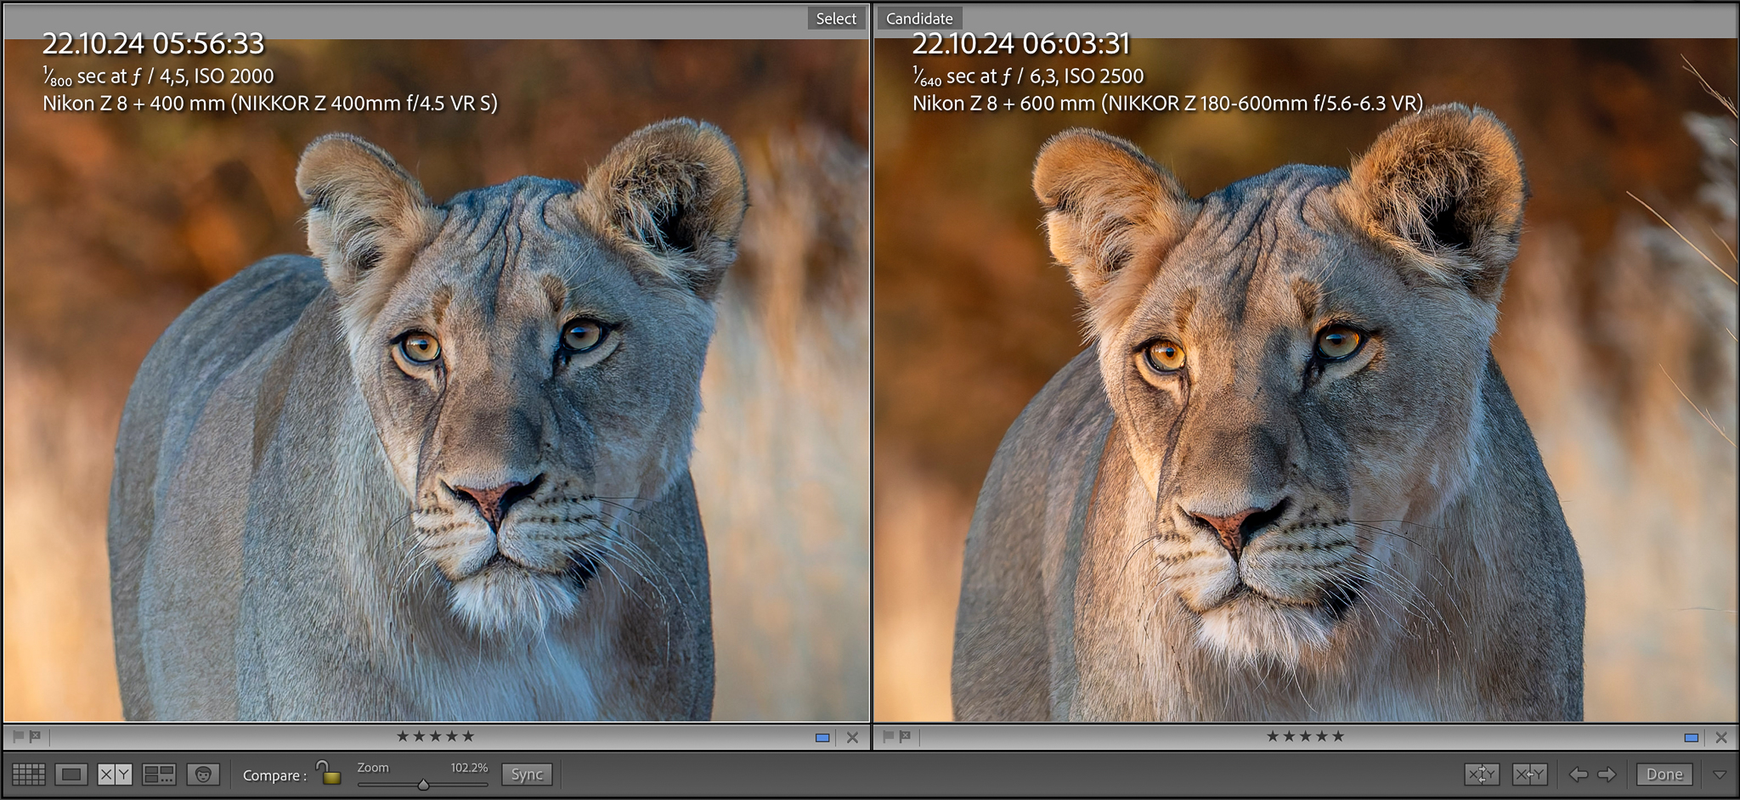Click the Compare : label
1740x800 pixels.
(x=274, y=775)
